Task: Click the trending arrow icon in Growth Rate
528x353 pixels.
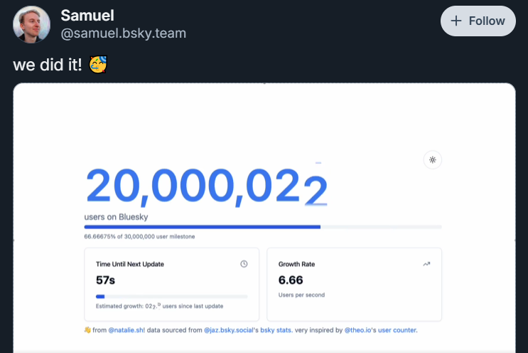Action: click(426, 264)
